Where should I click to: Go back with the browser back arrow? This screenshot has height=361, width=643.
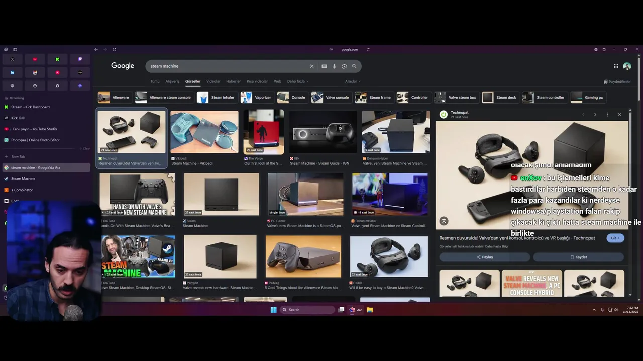96,49
